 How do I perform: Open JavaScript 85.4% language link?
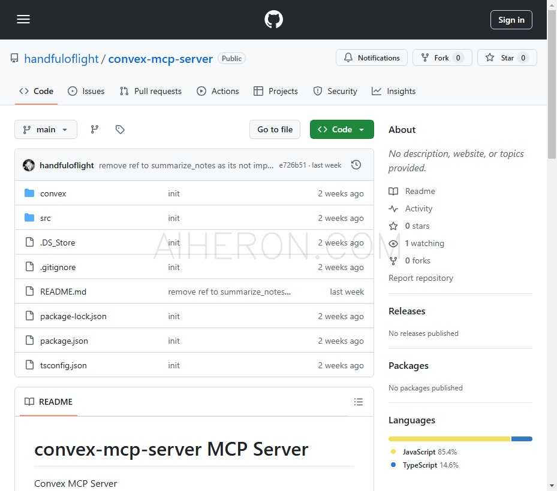[423, 452]
